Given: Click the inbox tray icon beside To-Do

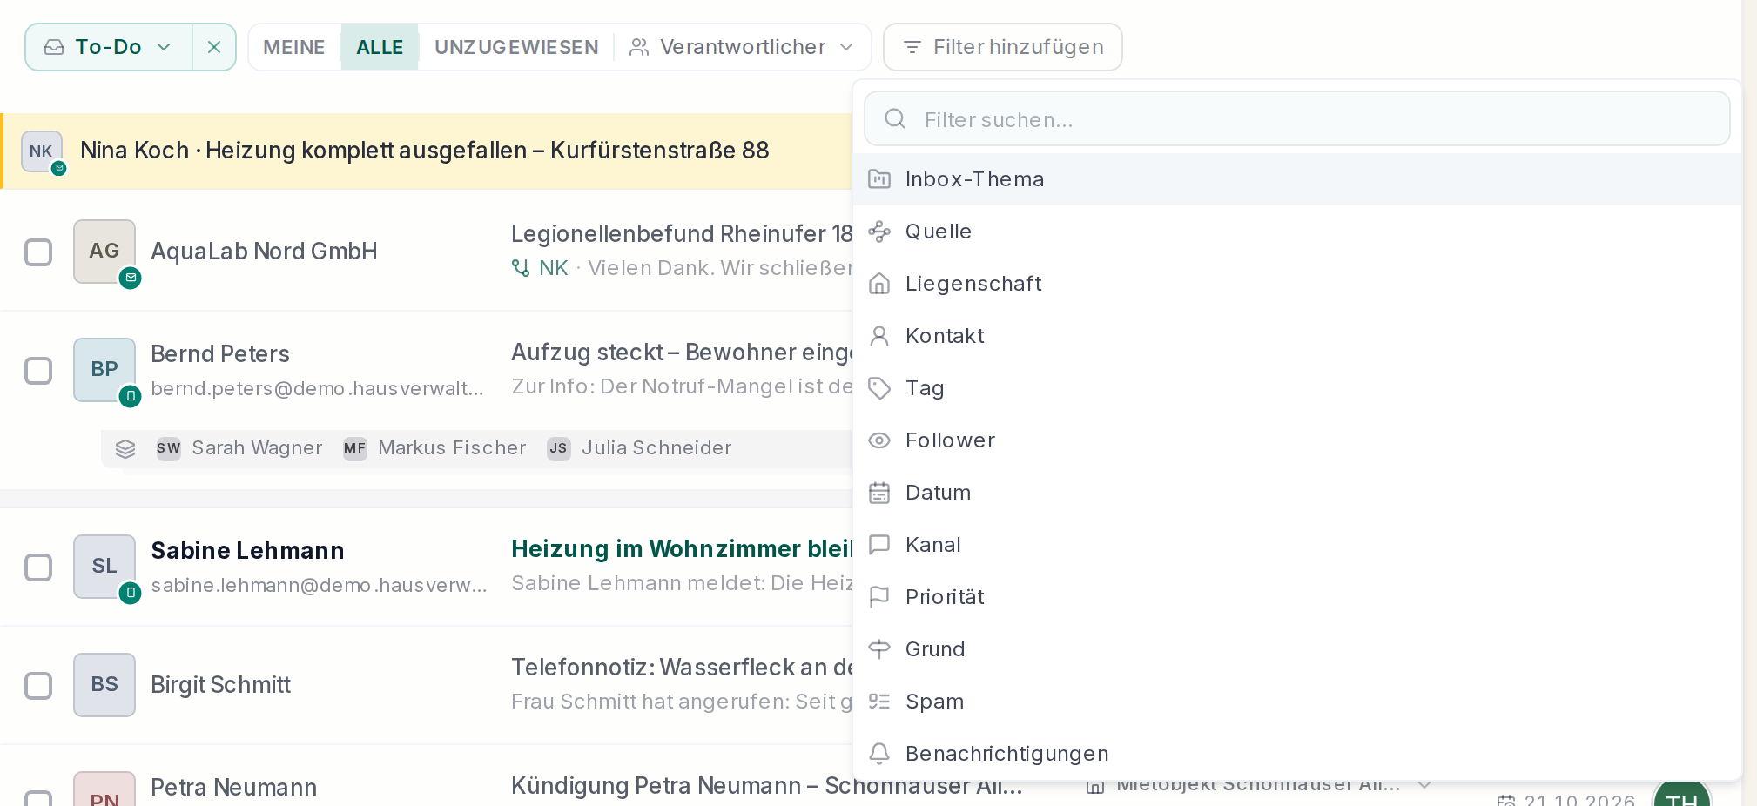Looking at the screenshot, I should click(x=54, y=47).
